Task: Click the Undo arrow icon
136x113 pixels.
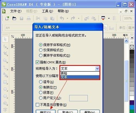Action: click(62, 18)
